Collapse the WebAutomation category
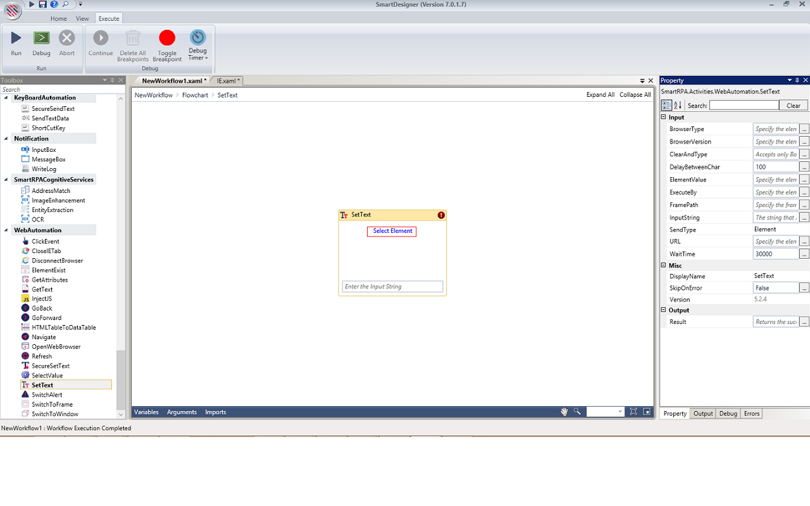This screenshot has width=810, height=506. click(x=6, y=230)
